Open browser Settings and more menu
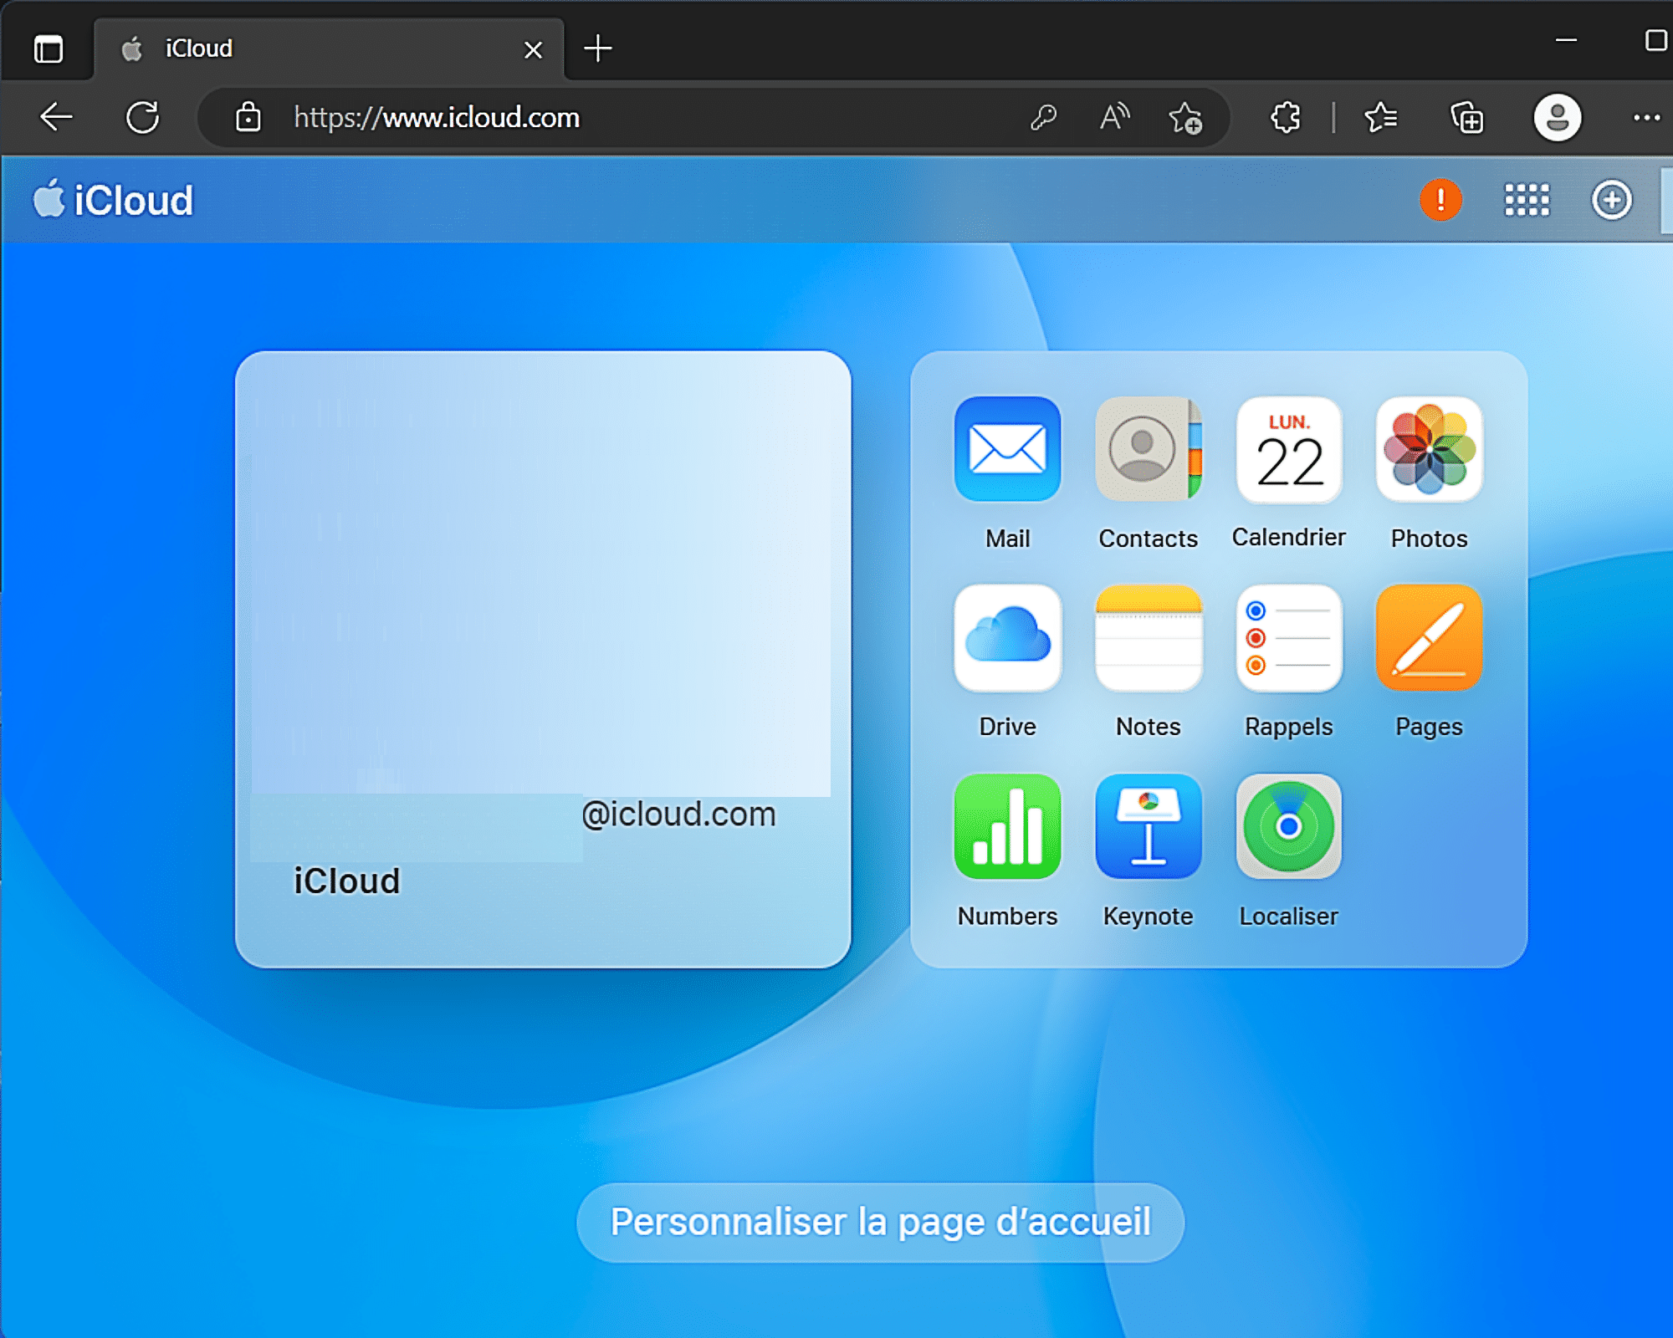This screenshot has width=1673, height=1338. (1646, 117)
